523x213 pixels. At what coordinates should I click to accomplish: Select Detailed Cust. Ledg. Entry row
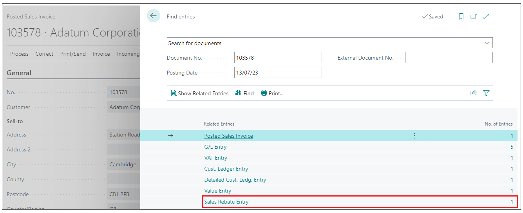coord(329,180)
